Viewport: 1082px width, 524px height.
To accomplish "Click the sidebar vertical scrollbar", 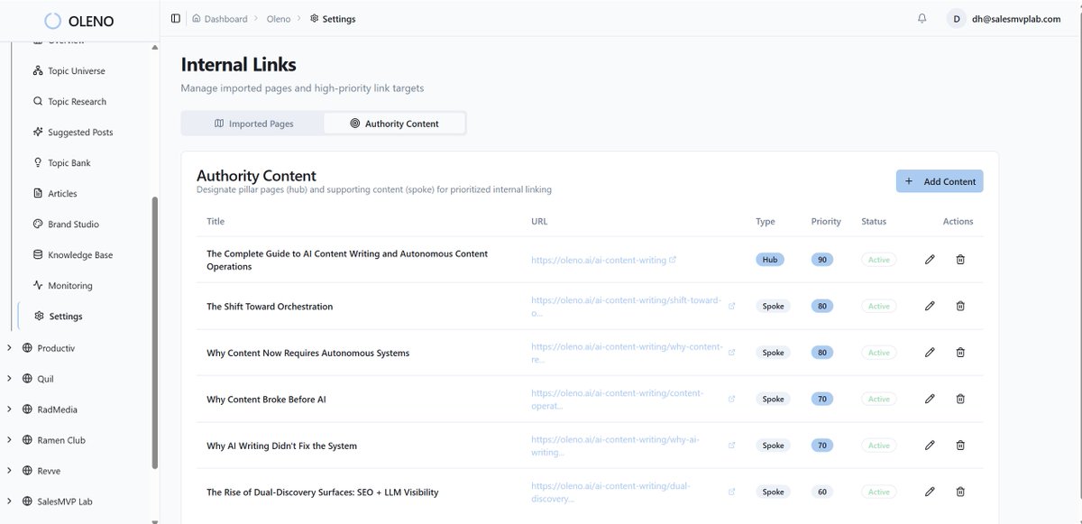I will (x=154, y=332).
